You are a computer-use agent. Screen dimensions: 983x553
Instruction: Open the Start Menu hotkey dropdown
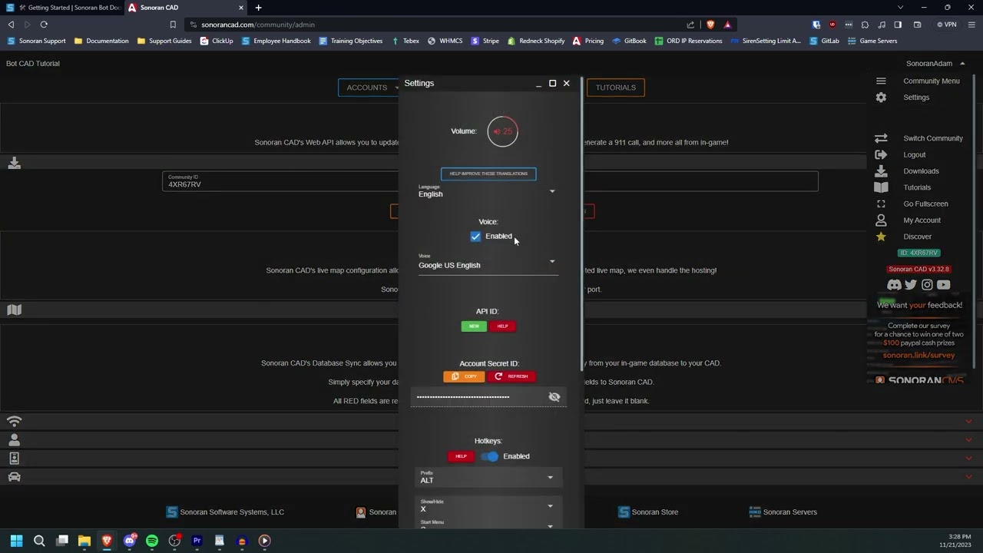488,525
